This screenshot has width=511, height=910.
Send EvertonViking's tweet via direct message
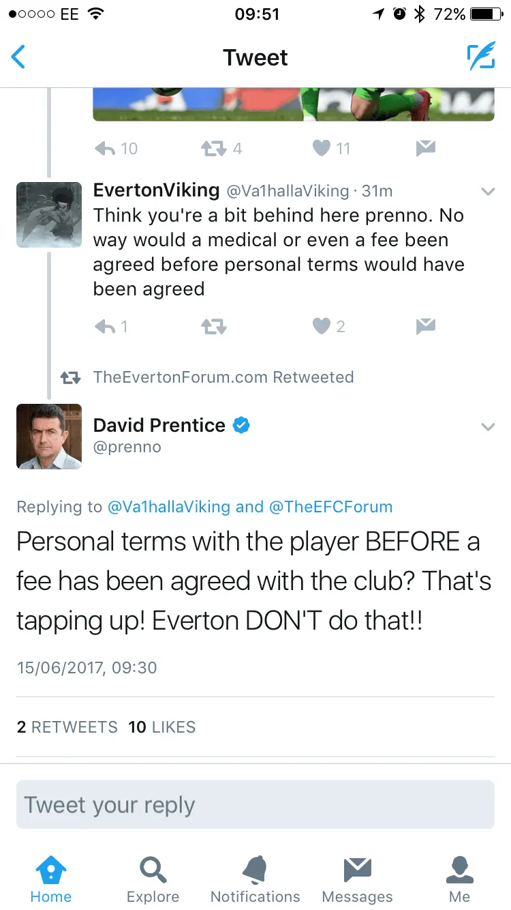pos(426,327)
